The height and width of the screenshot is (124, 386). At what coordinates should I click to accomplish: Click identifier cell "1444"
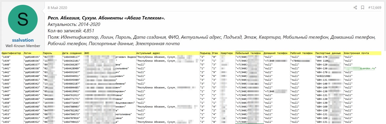pos(6,80)
